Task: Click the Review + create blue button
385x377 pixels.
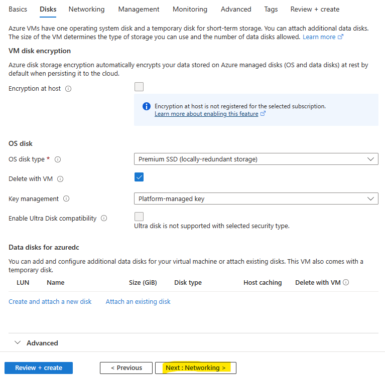Action: [39, 367]
